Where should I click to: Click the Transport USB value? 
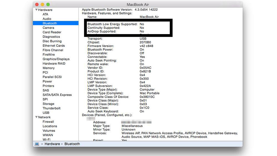click(143, 38)
